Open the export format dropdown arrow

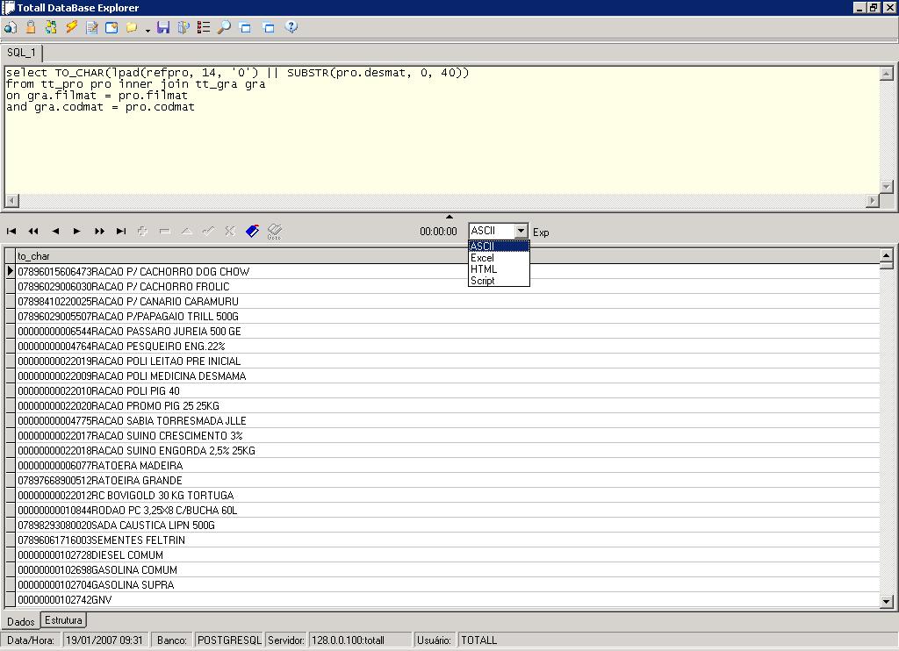[x=521, y=231]
